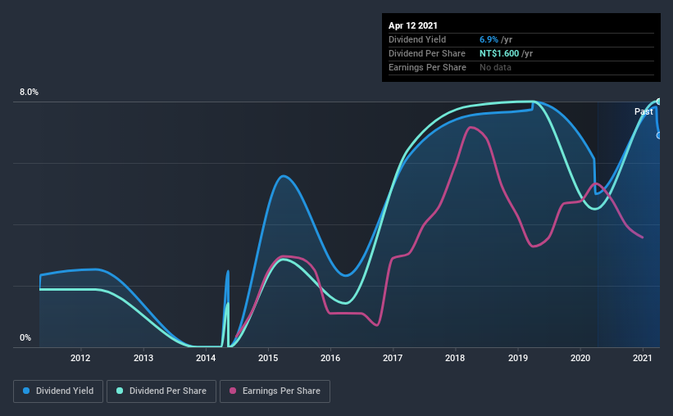Click the 2013 x-axis year label
The height and width of the screenshot is (416, 673).
click(143, 358)
